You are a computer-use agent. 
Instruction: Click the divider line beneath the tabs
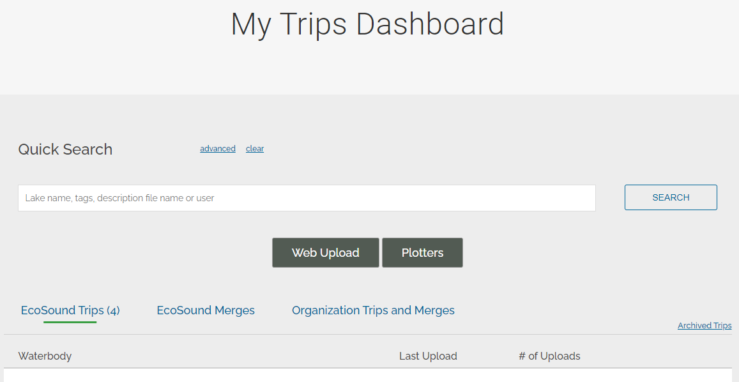point(368,334)
